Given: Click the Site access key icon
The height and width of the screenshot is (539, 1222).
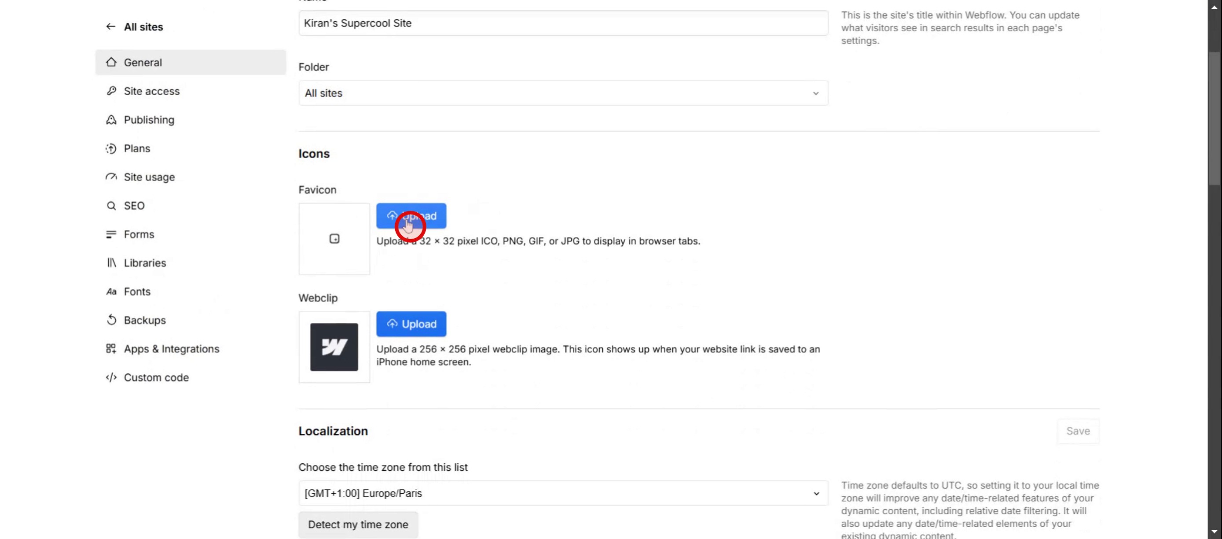Looking at the screenshot, I should tap(111, 91).
